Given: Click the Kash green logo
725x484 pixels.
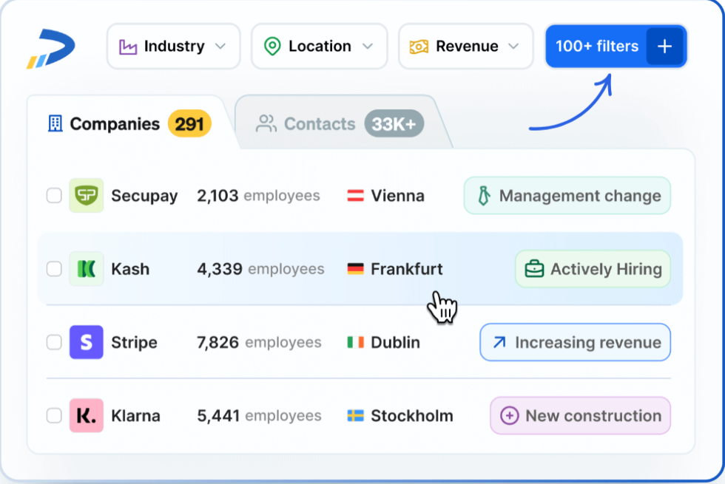Looking at the screenshot, I should click(x=86, y=268).
